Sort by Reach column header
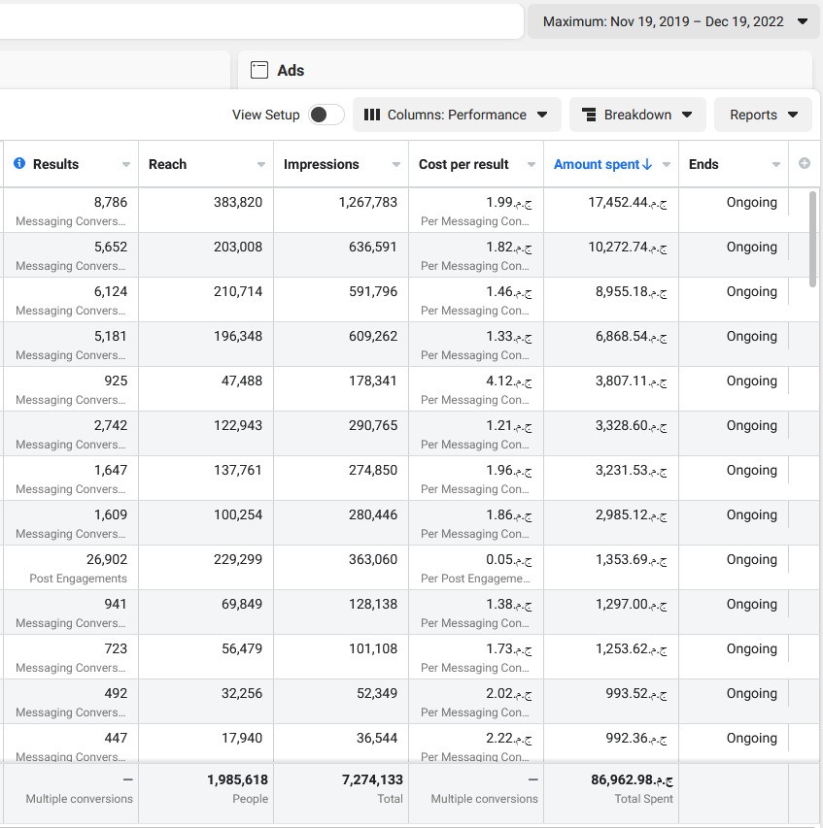Image resolution: width=823 pixels, height=828 pixels. click(167, 164)
